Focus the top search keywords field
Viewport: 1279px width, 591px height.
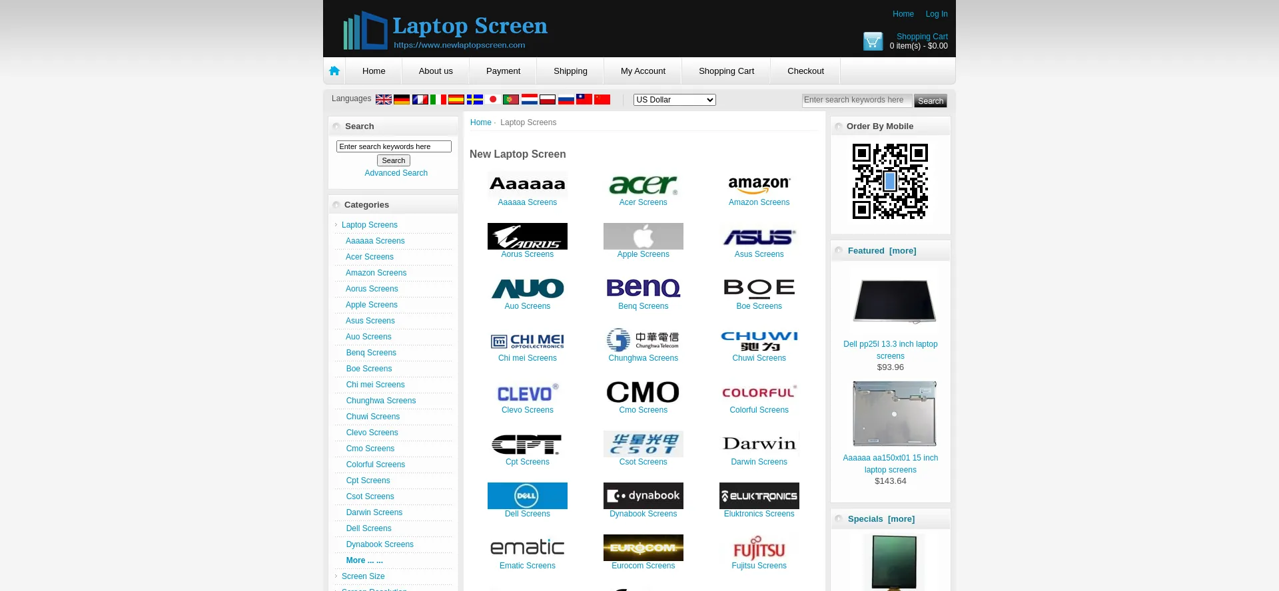tap(857, 100)
